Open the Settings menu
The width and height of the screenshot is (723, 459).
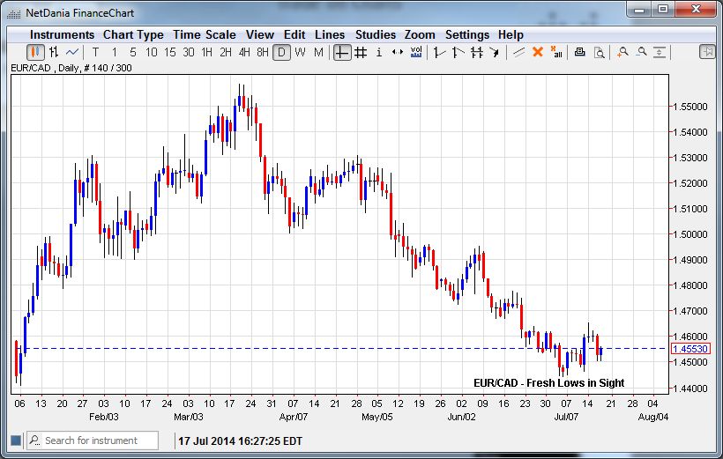click(467, 35)
